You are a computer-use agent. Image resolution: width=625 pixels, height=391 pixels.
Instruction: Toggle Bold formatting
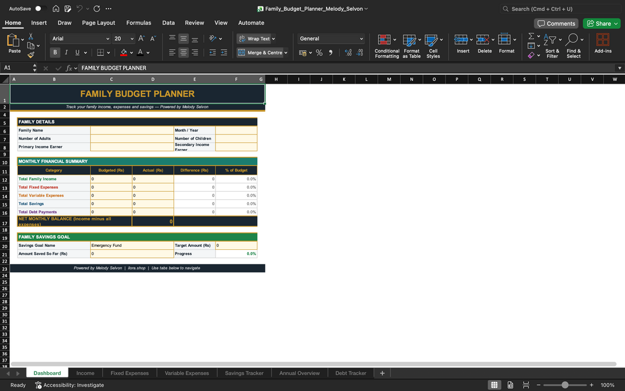[55, 53]
